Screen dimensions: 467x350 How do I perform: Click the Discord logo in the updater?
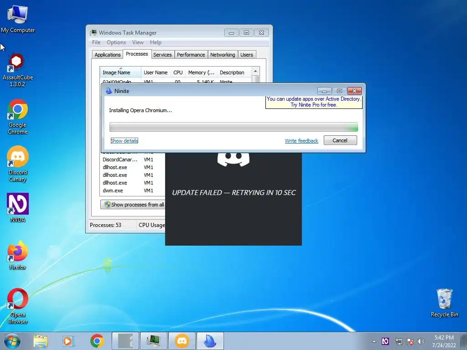[233, 160]
